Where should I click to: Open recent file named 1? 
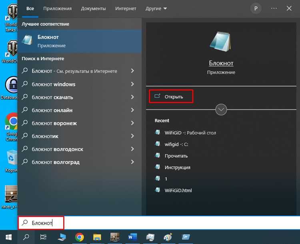coord(161,179)
